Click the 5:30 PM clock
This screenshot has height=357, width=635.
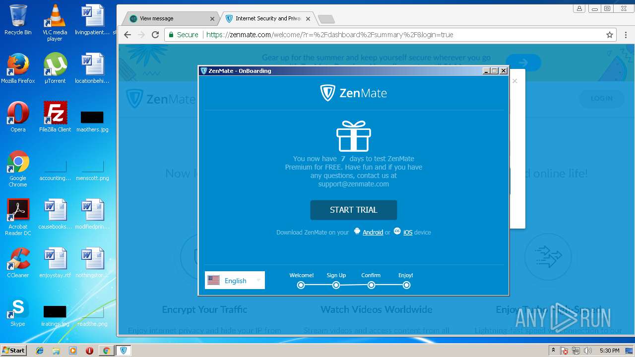tap(609, 351)
